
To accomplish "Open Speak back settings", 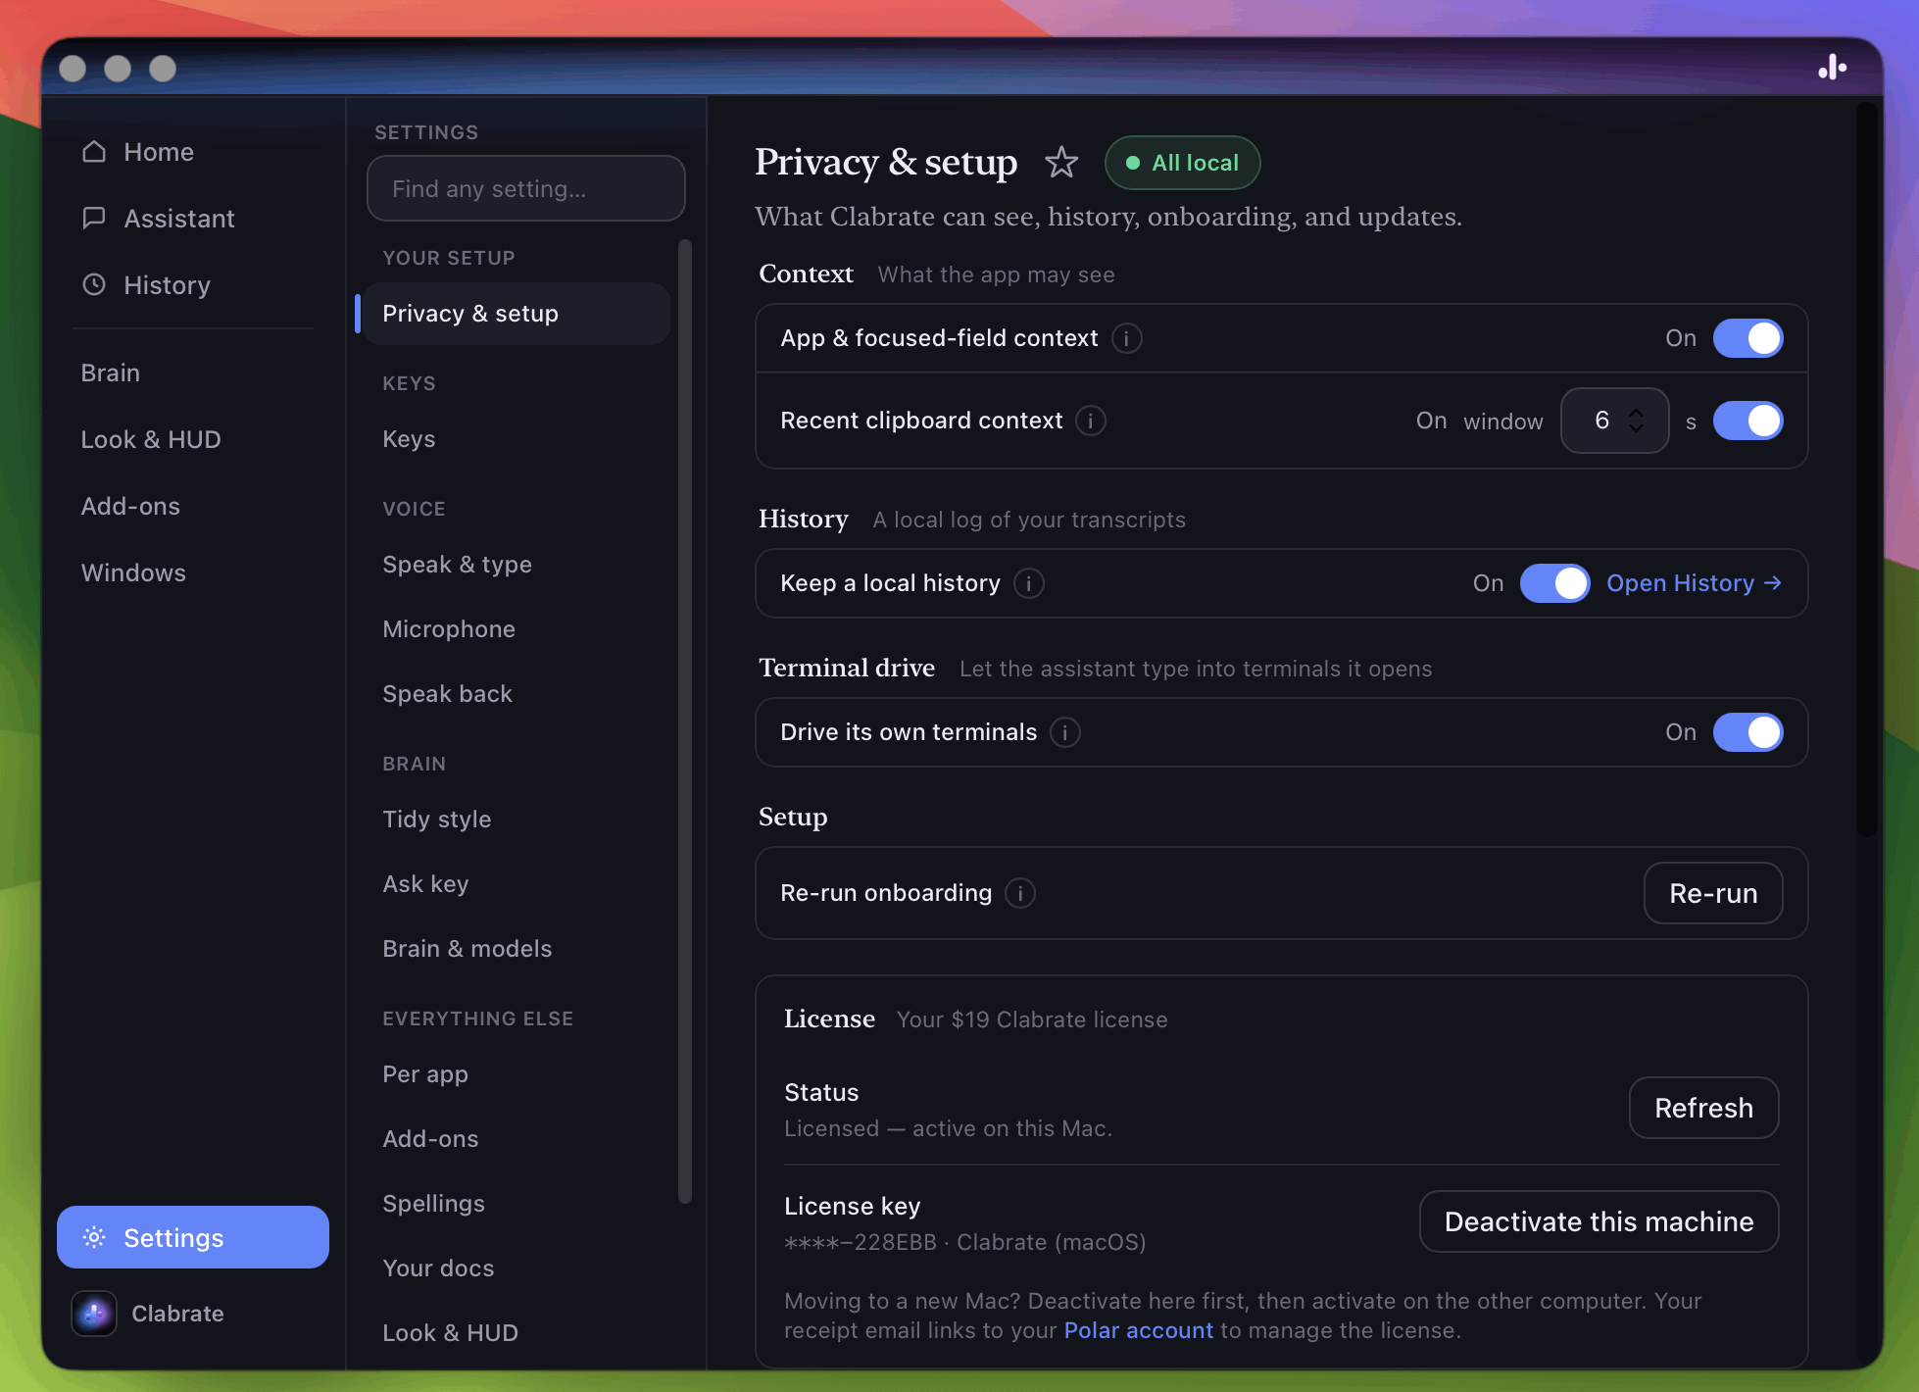I will 517,694.
